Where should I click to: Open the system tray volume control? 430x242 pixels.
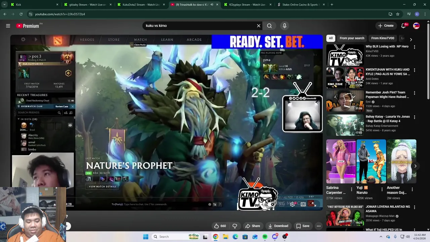(x=408, y=237)
